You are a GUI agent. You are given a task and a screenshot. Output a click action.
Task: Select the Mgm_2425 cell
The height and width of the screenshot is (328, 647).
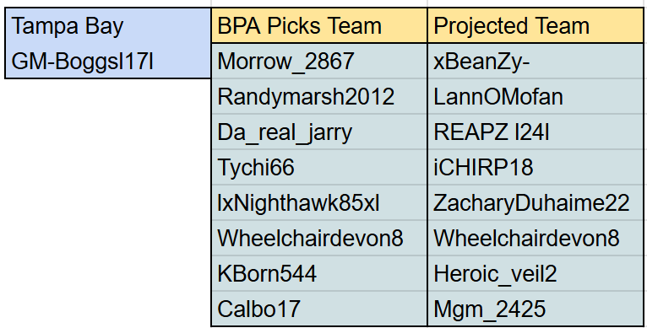click(536, 309)
